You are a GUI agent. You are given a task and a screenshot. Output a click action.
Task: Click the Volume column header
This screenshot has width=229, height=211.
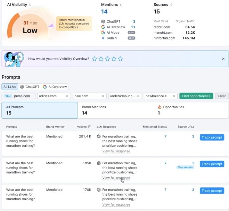pyautogui.click(x=82, y=127)
